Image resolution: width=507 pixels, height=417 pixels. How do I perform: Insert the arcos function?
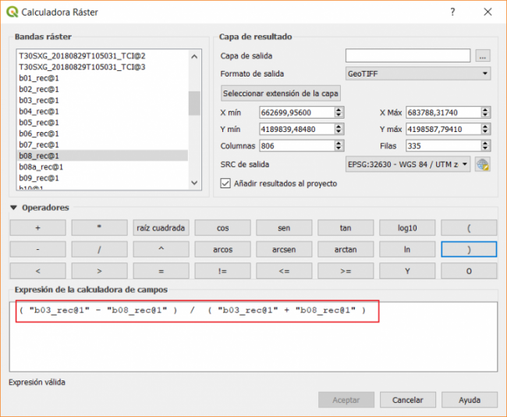pos(222,249)
